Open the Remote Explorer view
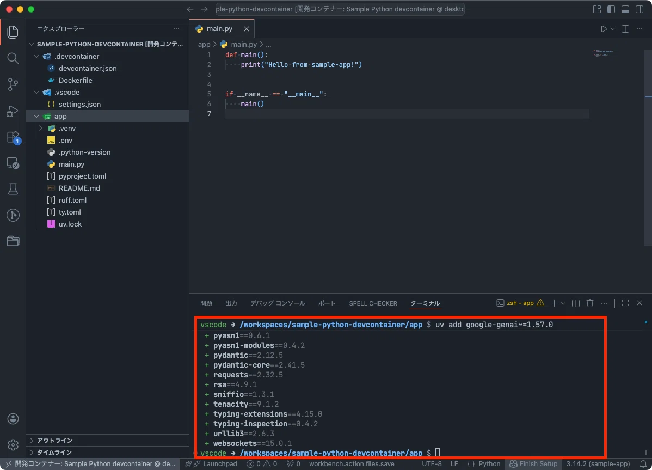Image resolution: width=652 pixels, height=470 pixels. (x=13, y=163)
